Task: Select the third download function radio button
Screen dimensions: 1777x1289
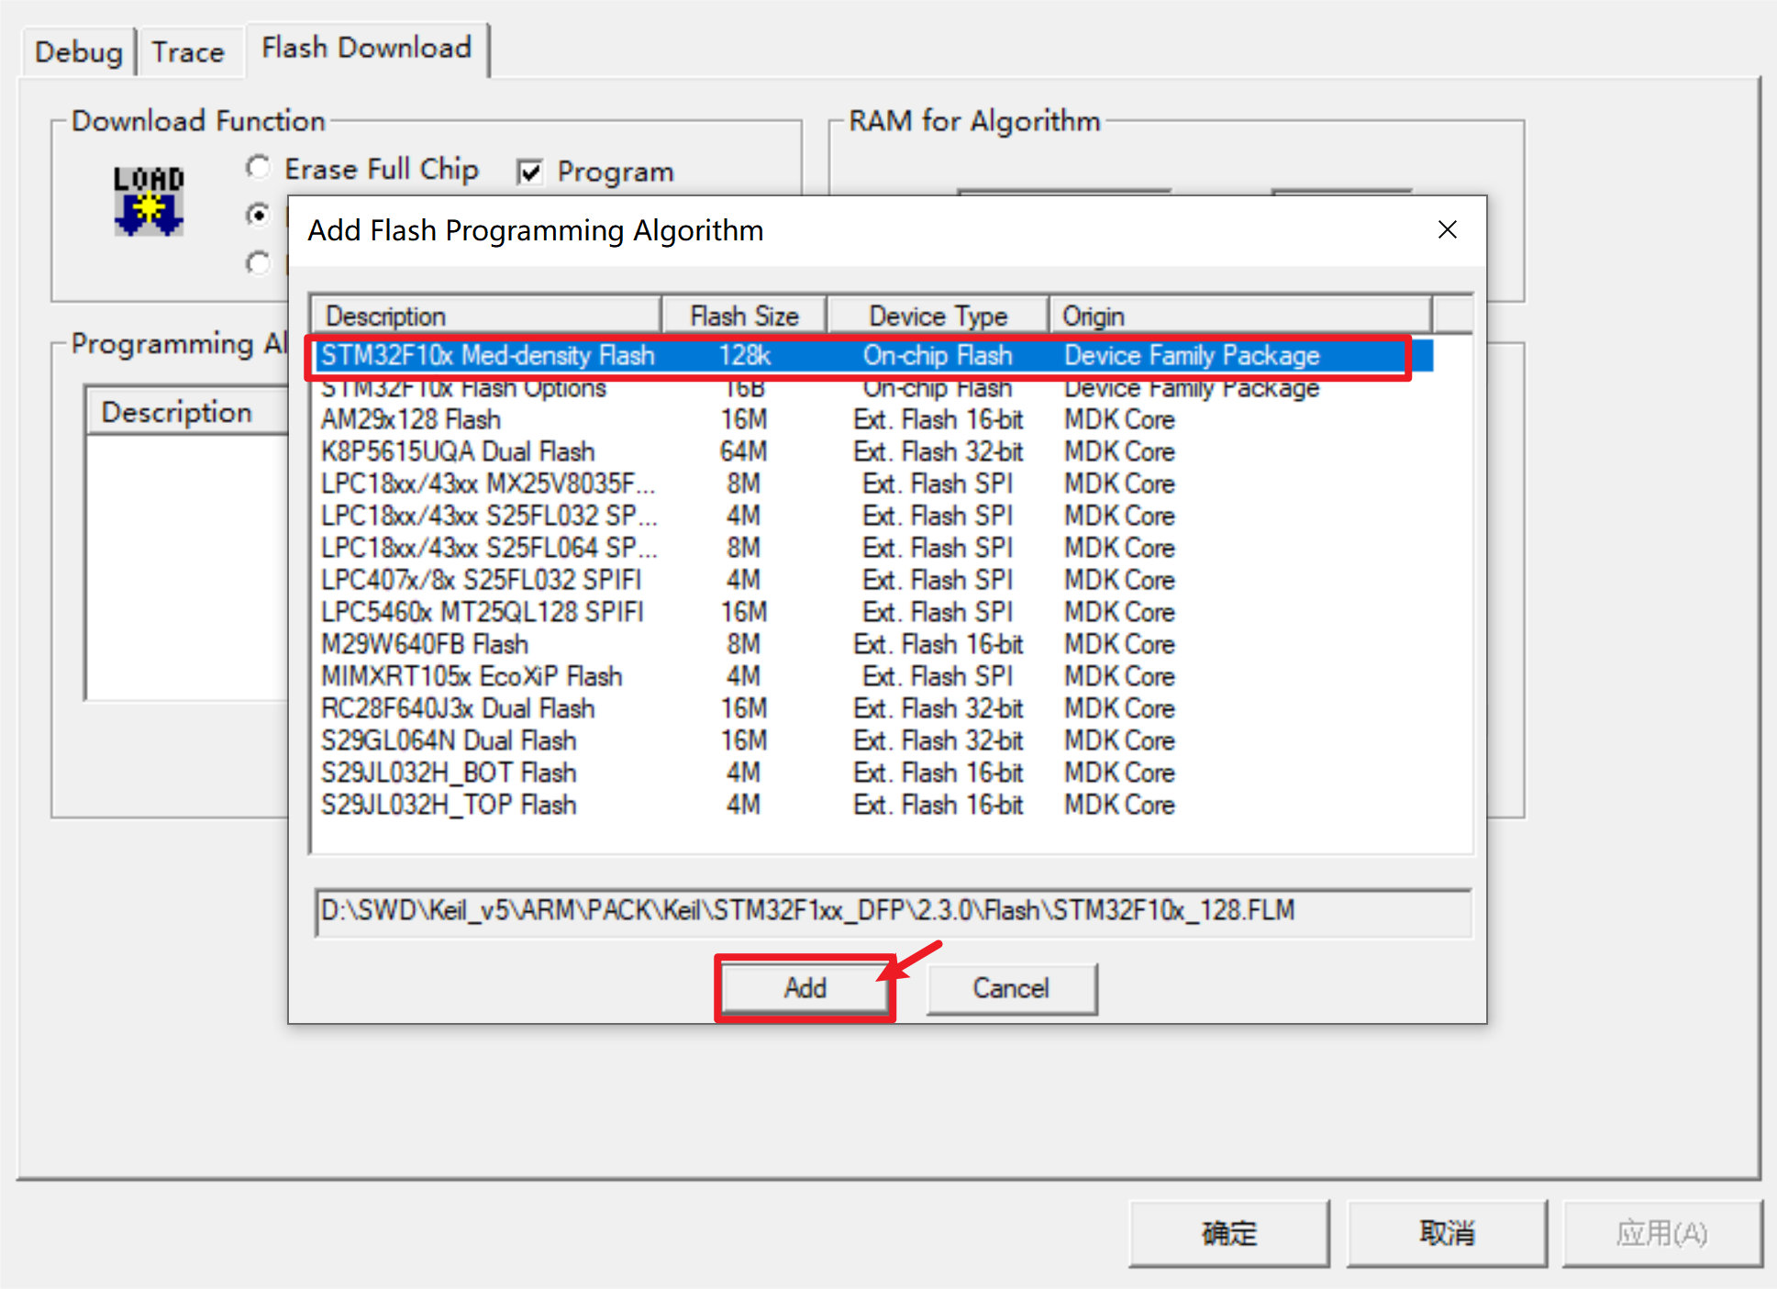Action: [259, 263]
